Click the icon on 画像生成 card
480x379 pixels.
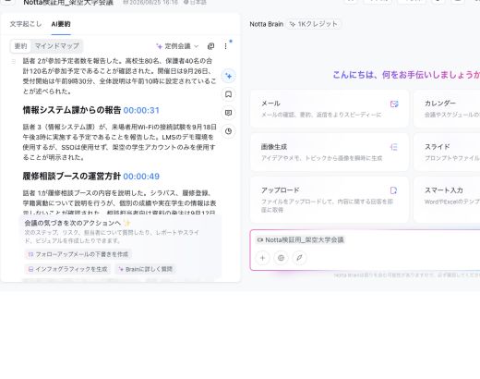394,147
